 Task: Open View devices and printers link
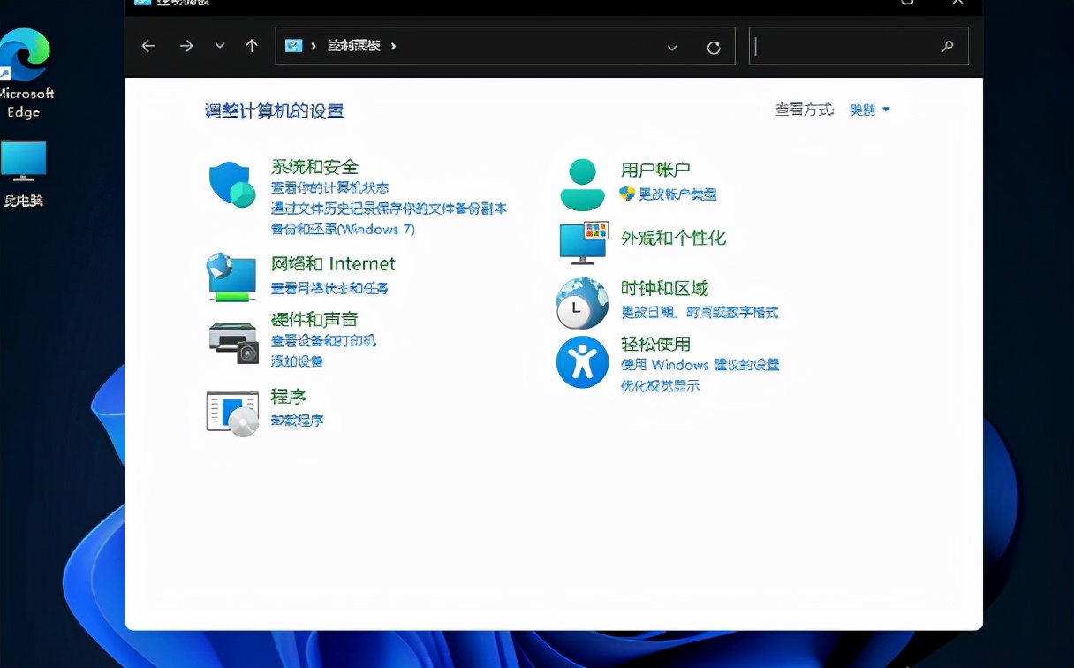[x=323, y=341]
